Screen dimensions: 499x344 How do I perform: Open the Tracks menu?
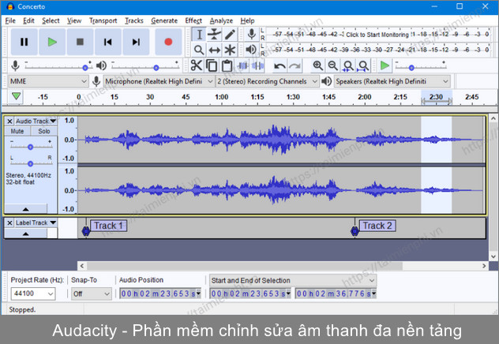click(134, 21)
